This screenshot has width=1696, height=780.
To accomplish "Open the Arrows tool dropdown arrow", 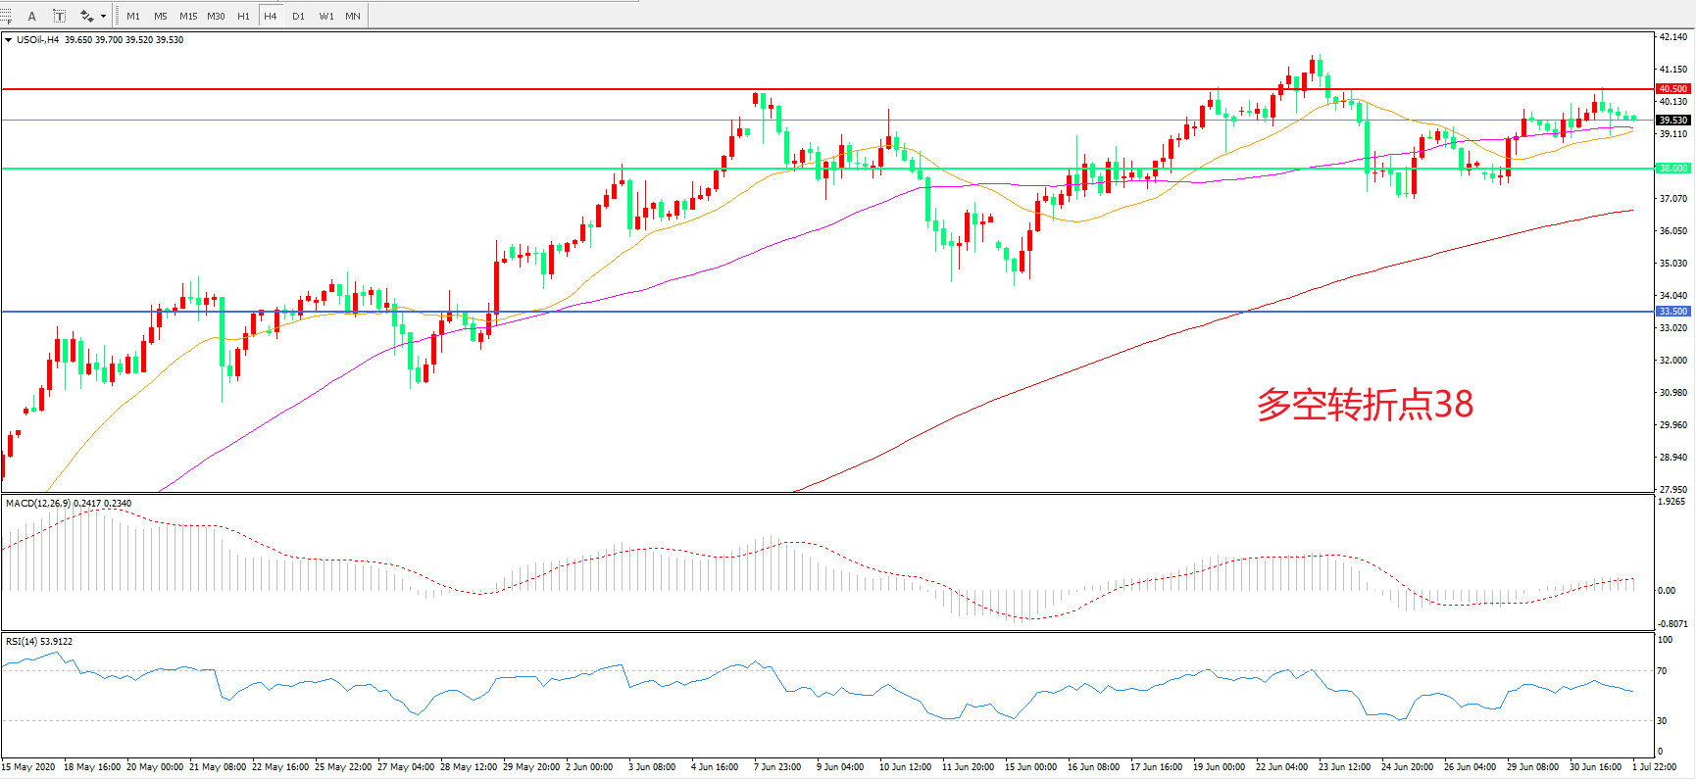I will (103, 16).
